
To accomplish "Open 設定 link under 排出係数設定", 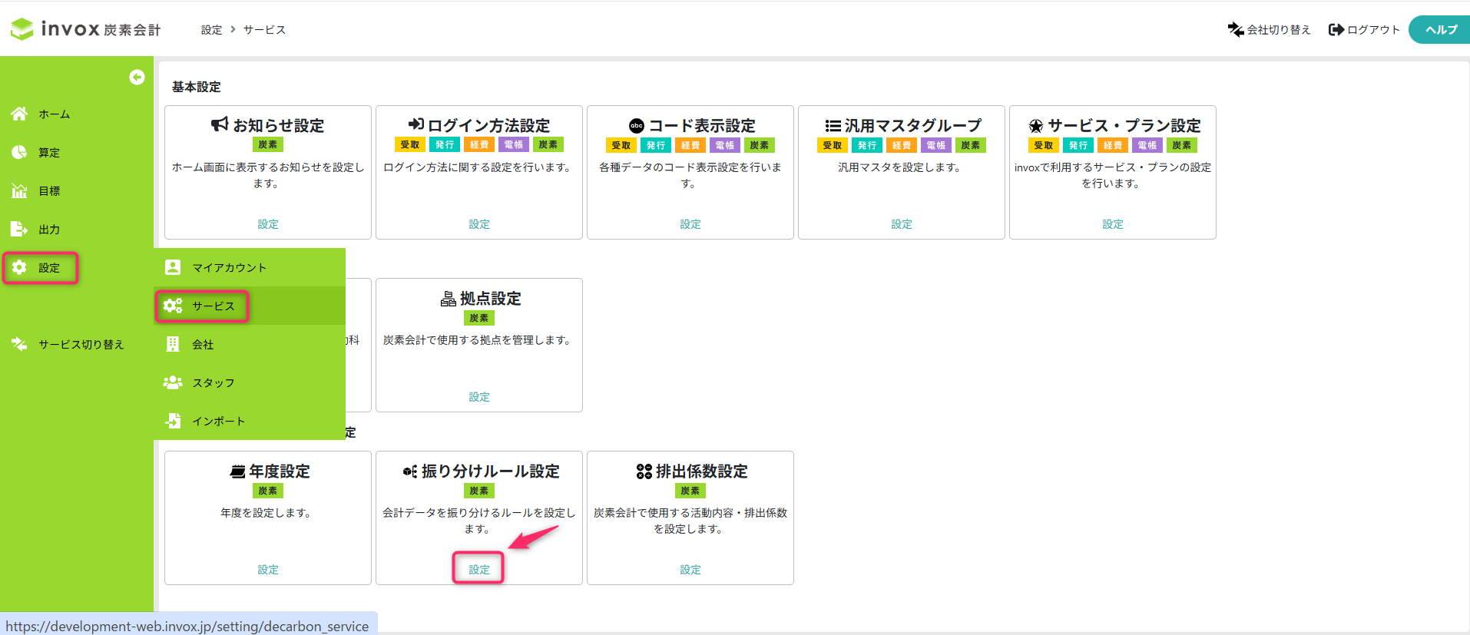I will click(690, 569).
